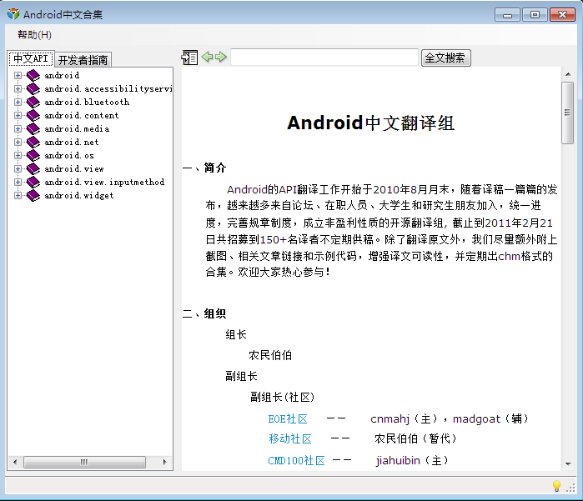The height and width of the screenshot is (501, 583).
Task: Click the light bulb icon in status bar
Action: 556,486
